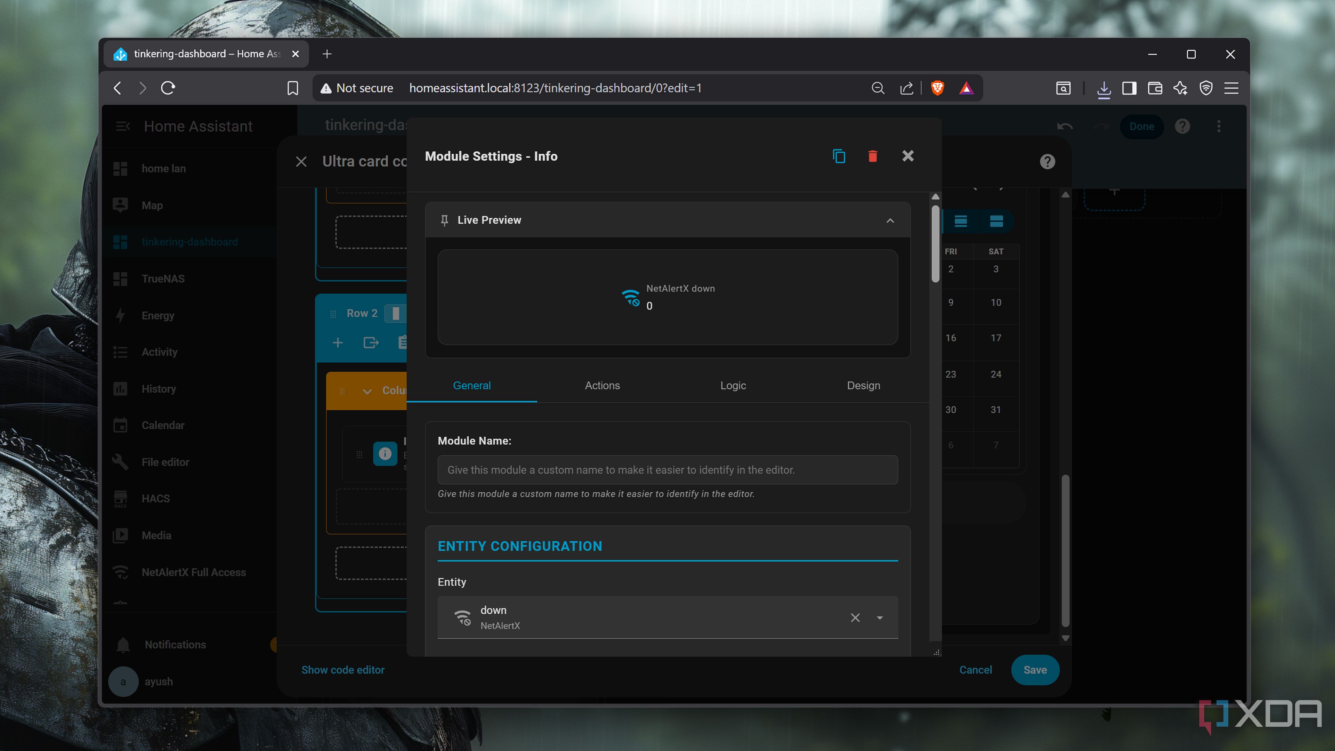Click the browser address bar URL
Image resolution: width=1335 pixels, height=751 pixels.
[555, 88]
